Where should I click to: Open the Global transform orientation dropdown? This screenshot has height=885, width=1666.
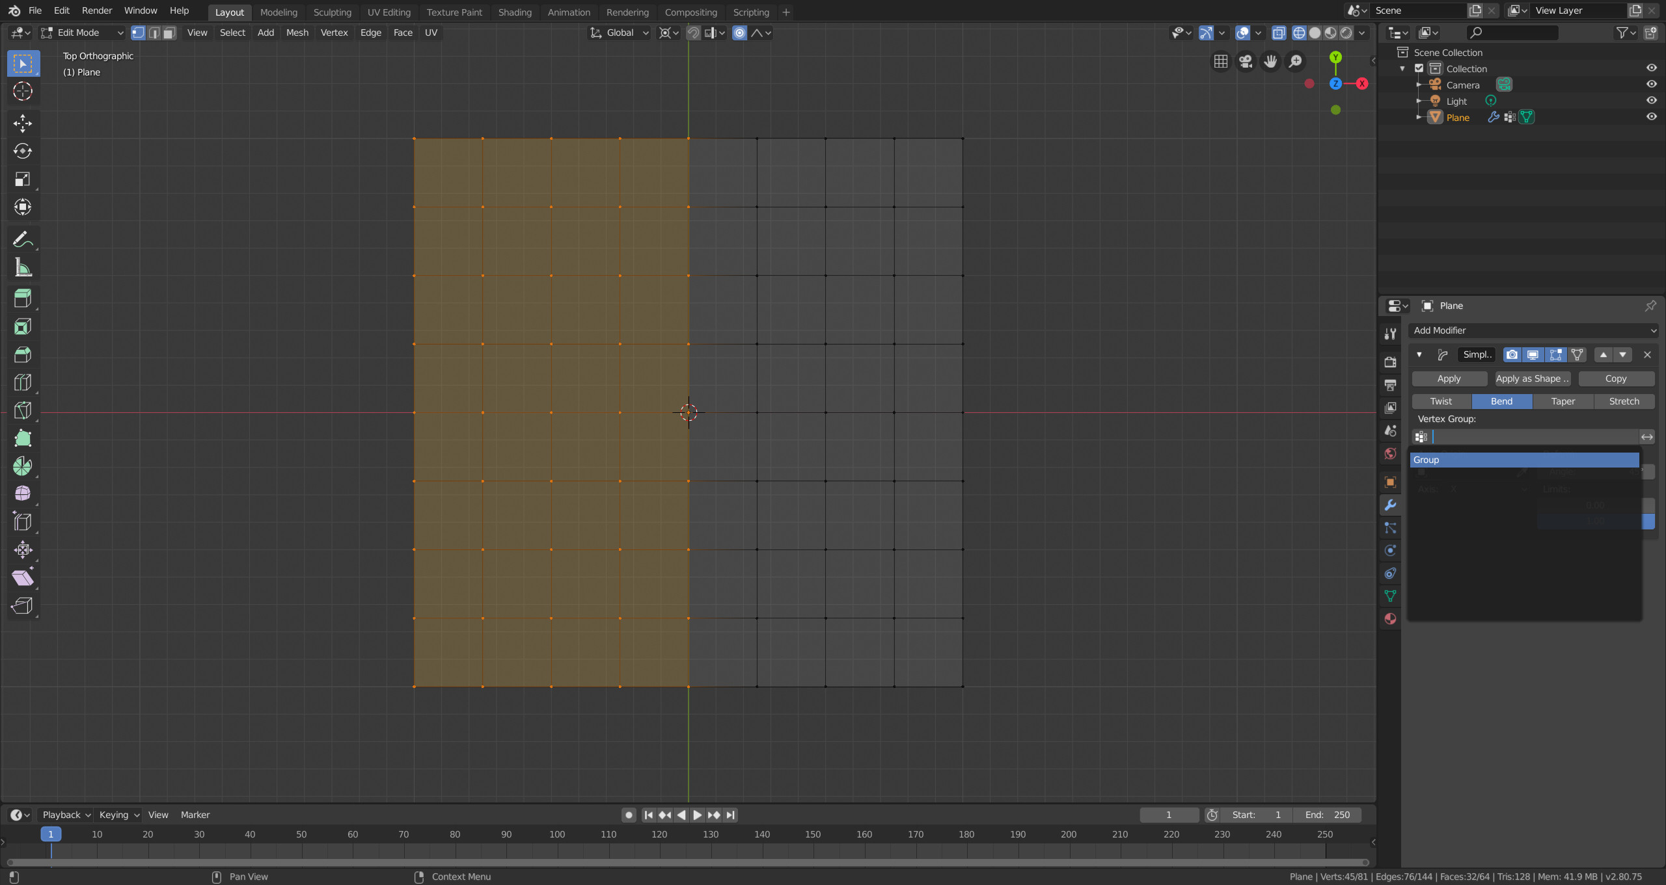point(619,33)
